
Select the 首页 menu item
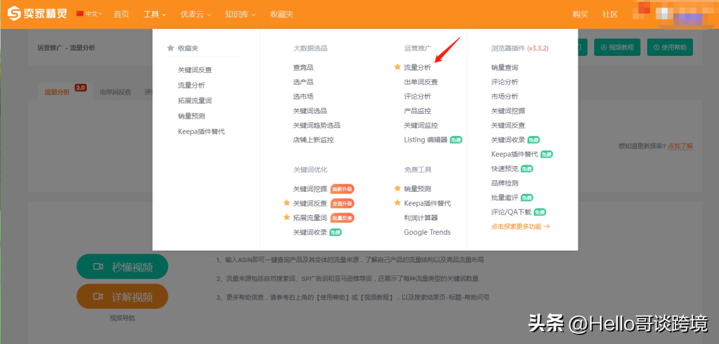tap(121, 14)
